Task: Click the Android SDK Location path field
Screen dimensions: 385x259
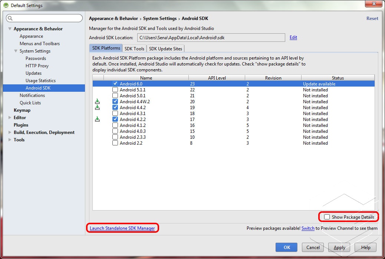Action: [211, 38]
